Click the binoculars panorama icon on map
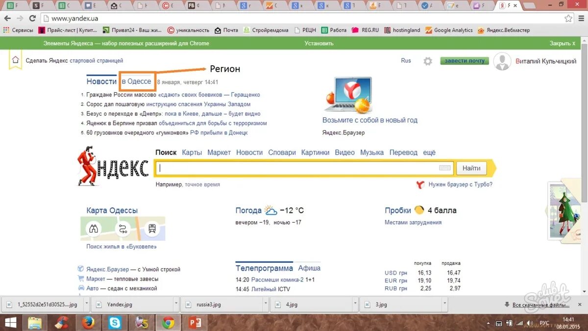Screen dimensions: 588x331 [x=94, y=229]
